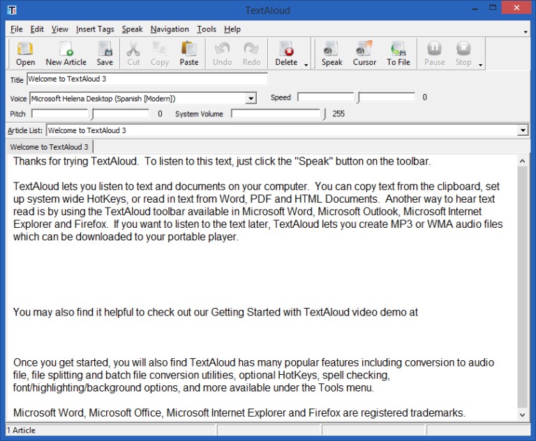Viewport: 536px width, 441px height.
Task: Open the Insert Tags menu
Action: pyautogui.click(x=95, y=29)
